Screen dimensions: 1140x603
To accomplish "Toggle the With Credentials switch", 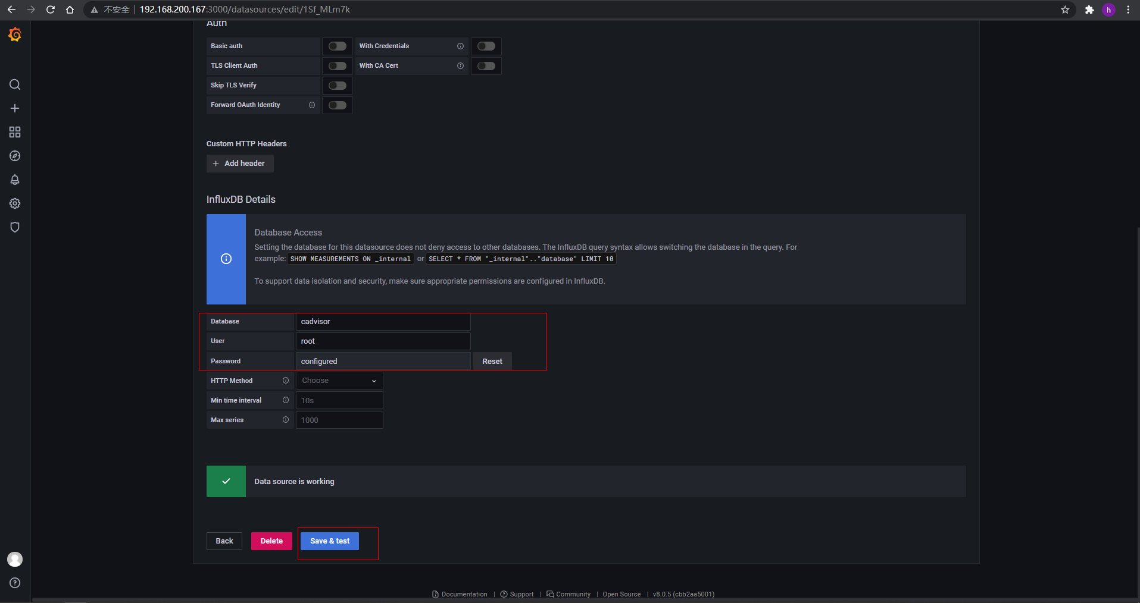I will click(x=486, y=46).
